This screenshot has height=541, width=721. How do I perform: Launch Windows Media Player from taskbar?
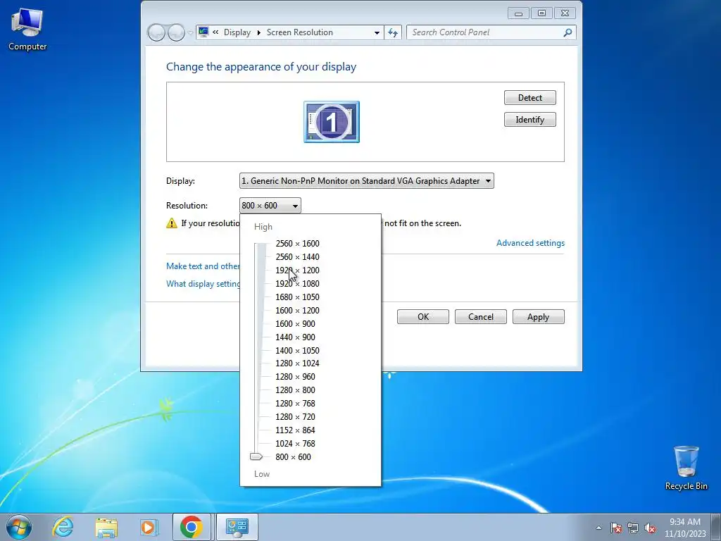click(149, 527)
